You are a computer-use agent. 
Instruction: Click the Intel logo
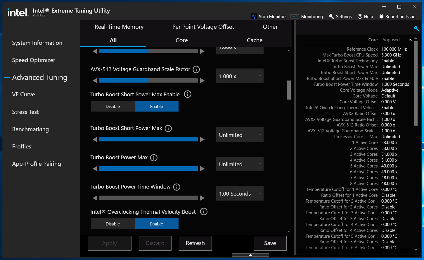coord(18,12)
